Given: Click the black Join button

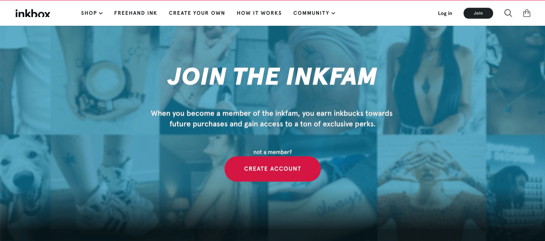Looking at the screenshot, I should point(478,13).
